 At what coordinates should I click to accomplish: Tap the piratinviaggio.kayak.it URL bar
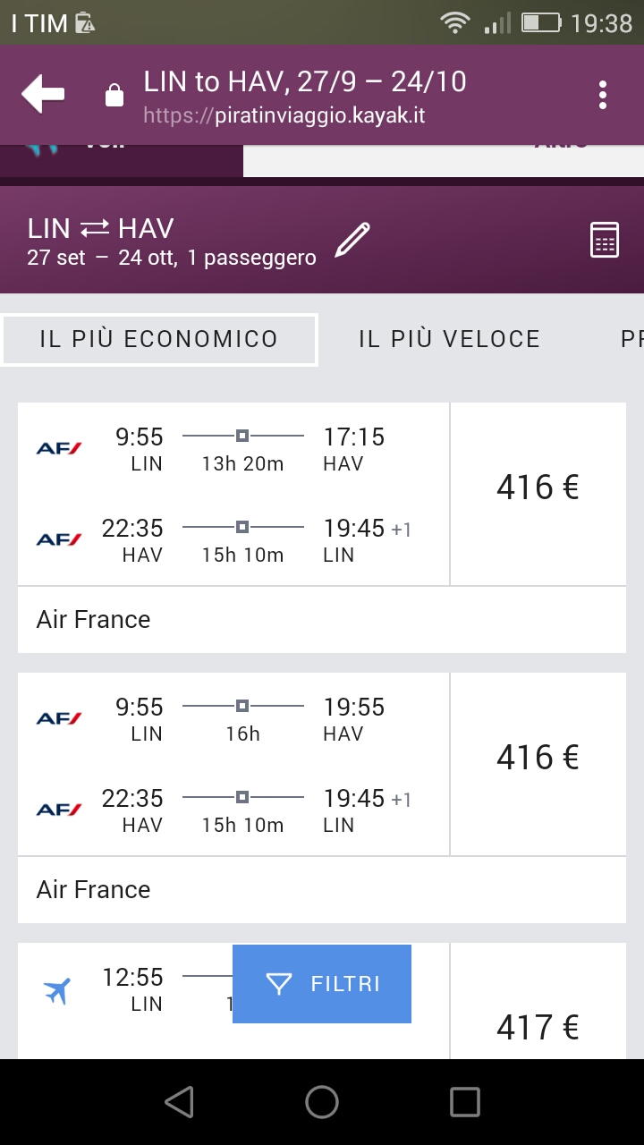click(304, 116)
